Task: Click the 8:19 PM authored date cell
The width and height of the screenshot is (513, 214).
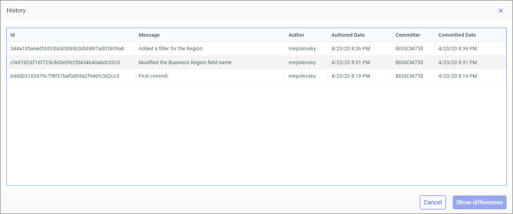Action: [351, 76]
